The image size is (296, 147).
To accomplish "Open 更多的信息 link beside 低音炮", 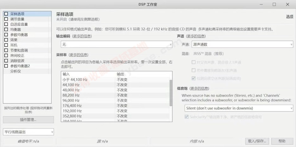I will point(199,88).
